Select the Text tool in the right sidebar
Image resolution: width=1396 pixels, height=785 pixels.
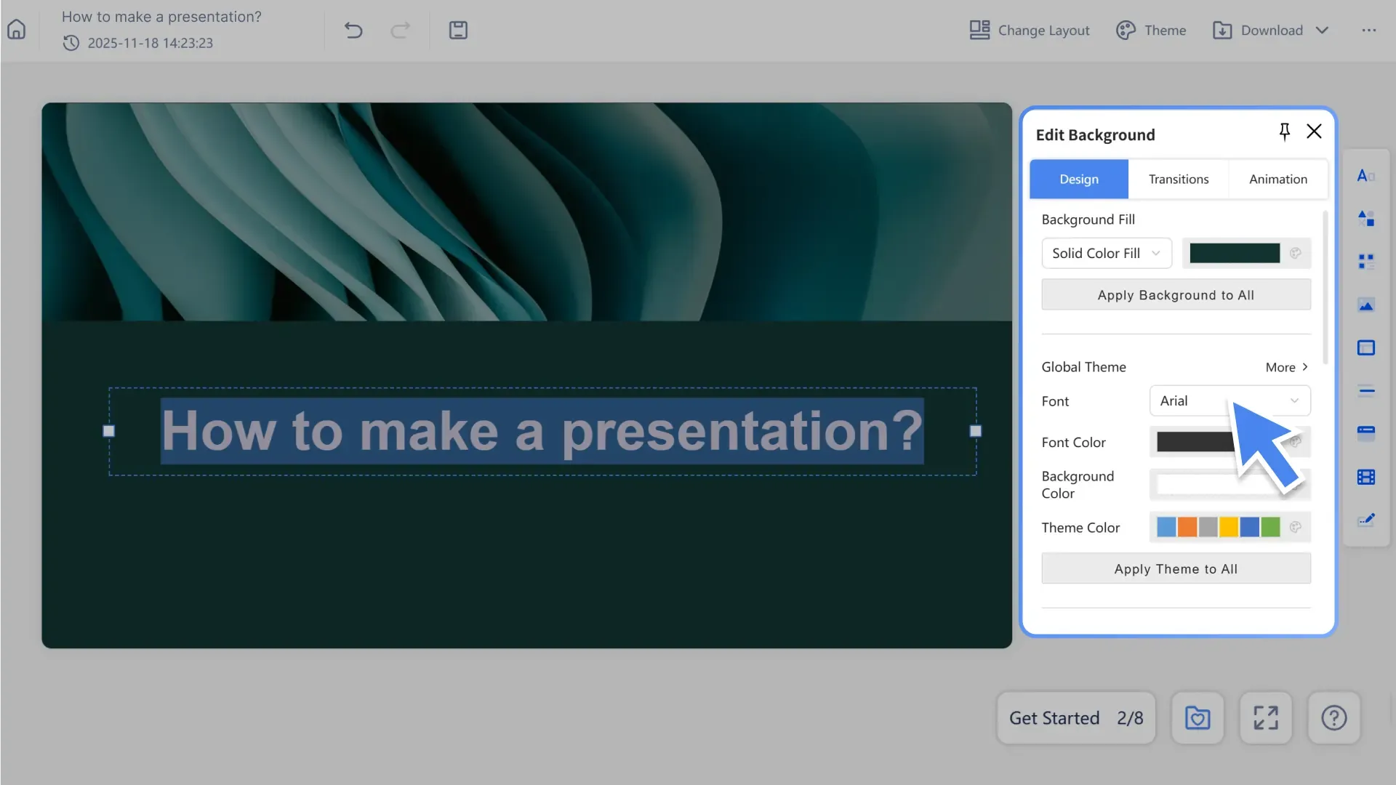click(1365, 175)
